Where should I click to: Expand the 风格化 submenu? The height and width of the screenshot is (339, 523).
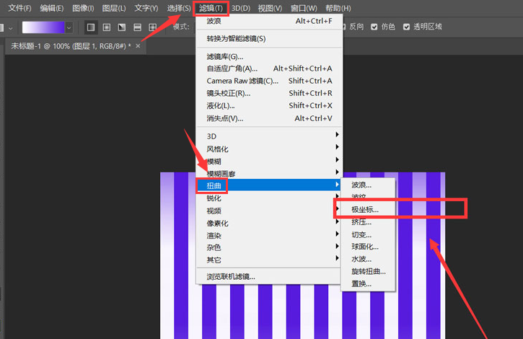coord(269,149)
